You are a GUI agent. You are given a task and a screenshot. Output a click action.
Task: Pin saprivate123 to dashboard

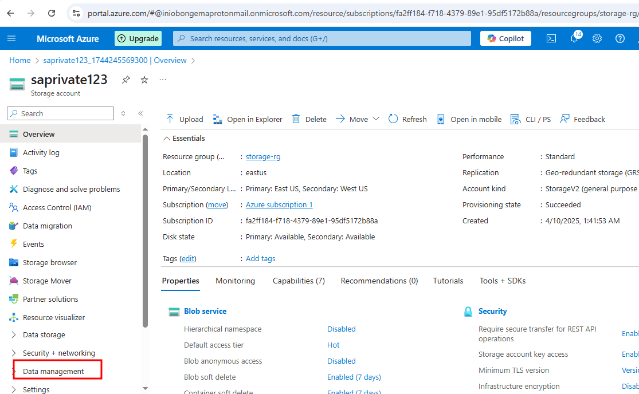[126, 80]
